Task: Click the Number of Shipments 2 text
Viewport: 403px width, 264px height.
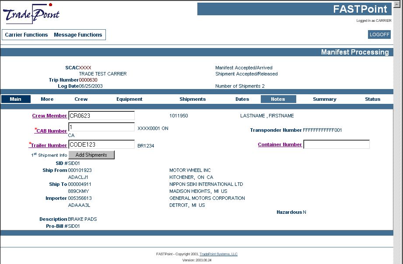Action: (x=240, y=86)
